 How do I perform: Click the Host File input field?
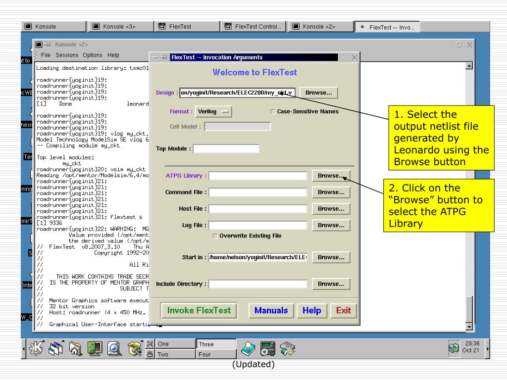pos(257,209)
